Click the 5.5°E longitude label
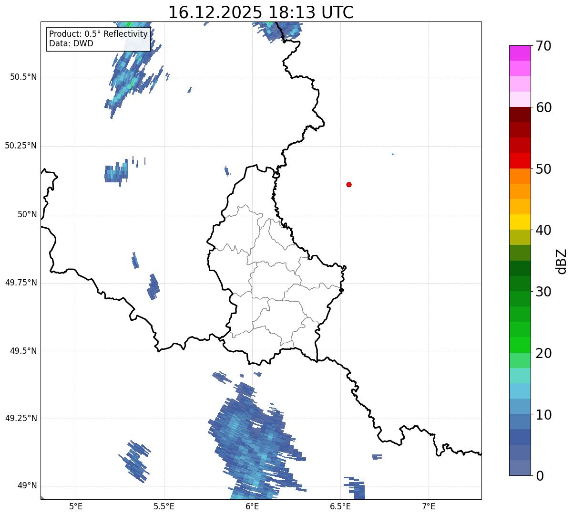Screen dimensions: 573x516 click(164, 506)
